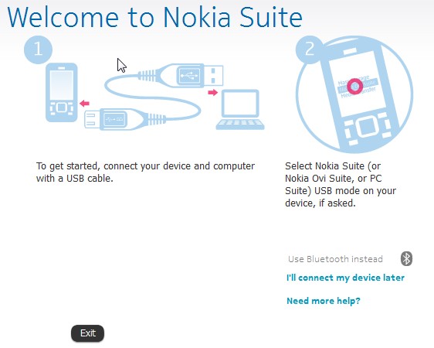Click the upper USB plug illustration
434x348 pixels.
tap(181, 75)
